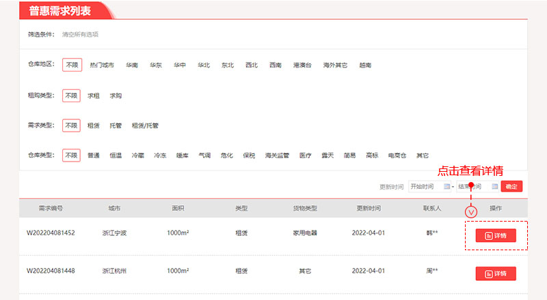The image size is (547, 300).
Task: Open 详情 for request W202204081448
Action: point(496,273)
